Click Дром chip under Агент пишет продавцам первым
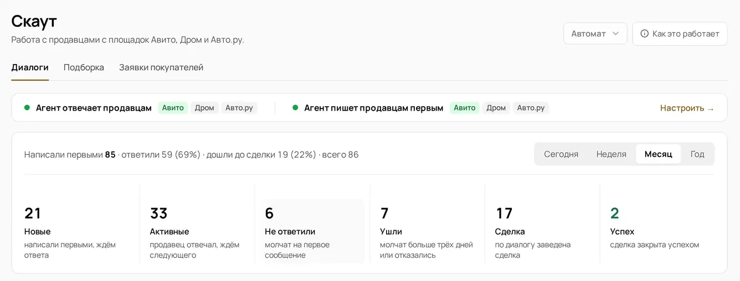740x281 pixels. [496, 108]
